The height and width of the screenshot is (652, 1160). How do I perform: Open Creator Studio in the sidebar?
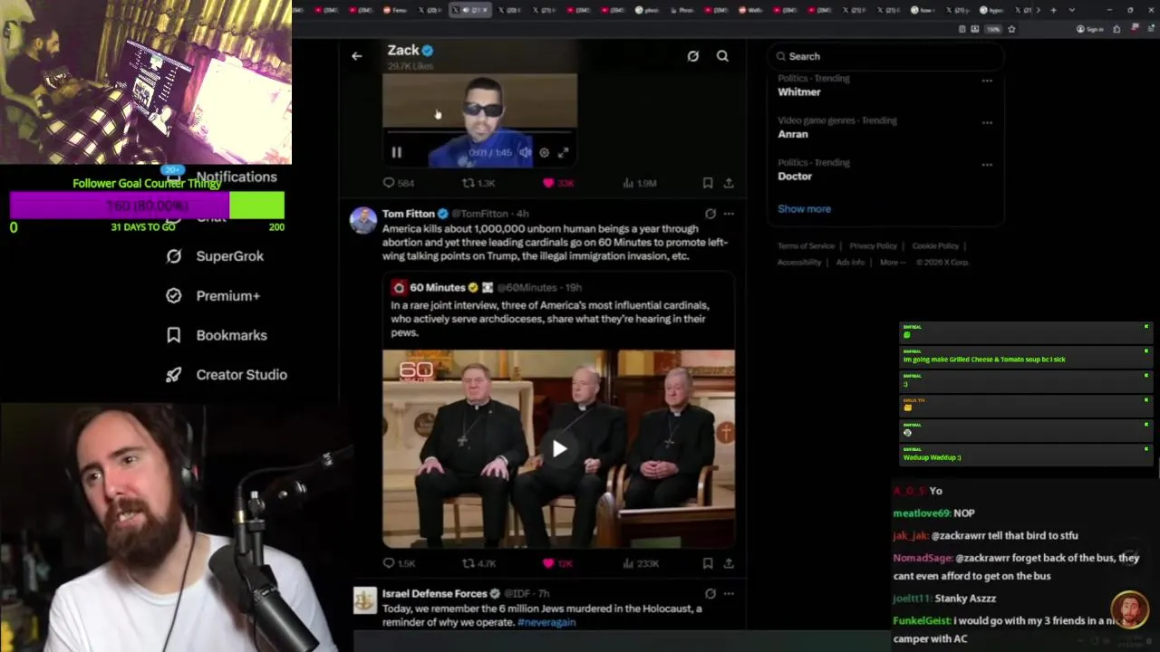tap(227, 375)
